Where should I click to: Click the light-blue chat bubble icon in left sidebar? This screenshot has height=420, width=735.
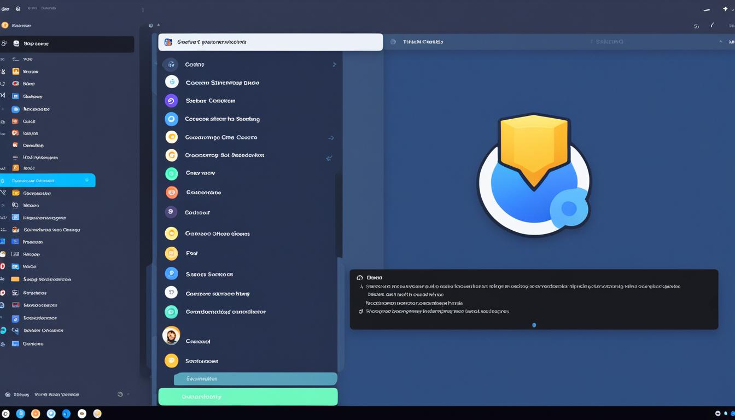coord(16,109)
